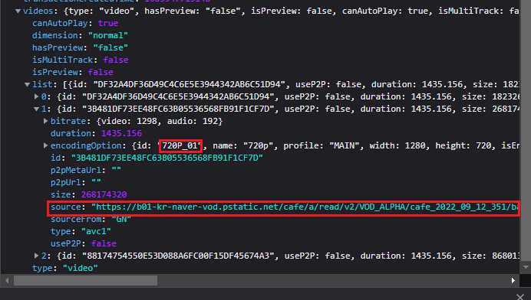Screen dimensions: 531x300
Task: Collapse the list array node
Action: pyautogui.click(x=28, y=84)
